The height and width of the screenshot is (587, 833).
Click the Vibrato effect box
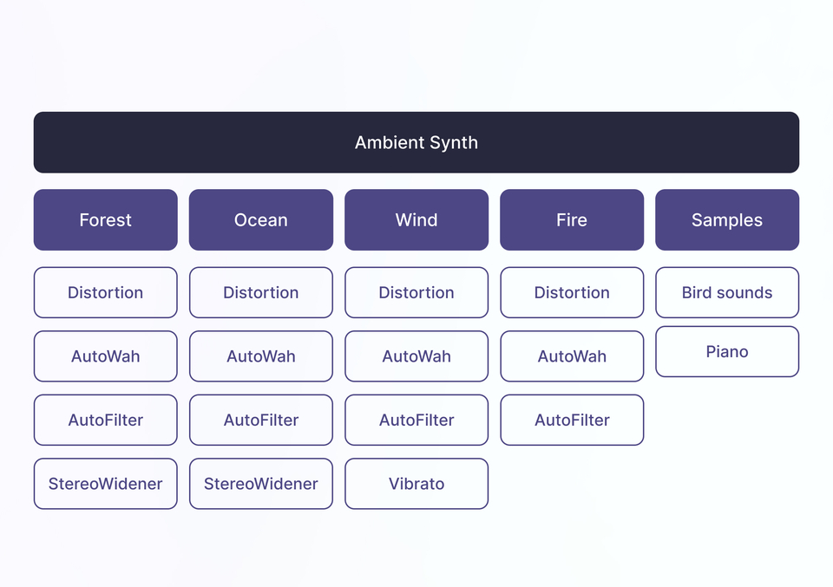point(416,484)
